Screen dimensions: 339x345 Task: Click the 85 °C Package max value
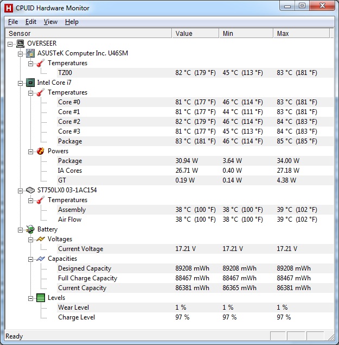(x=297, y=141)
